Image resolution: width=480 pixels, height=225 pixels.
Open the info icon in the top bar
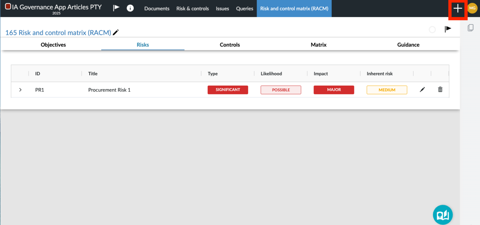point(130,8)
